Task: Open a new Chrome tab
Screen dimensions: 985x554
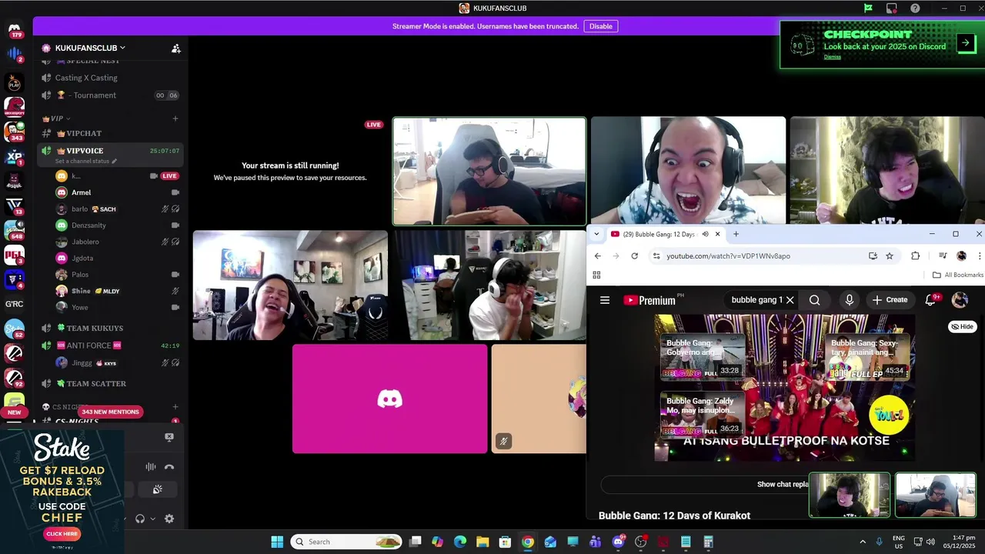Action: [x=736, y=234]
